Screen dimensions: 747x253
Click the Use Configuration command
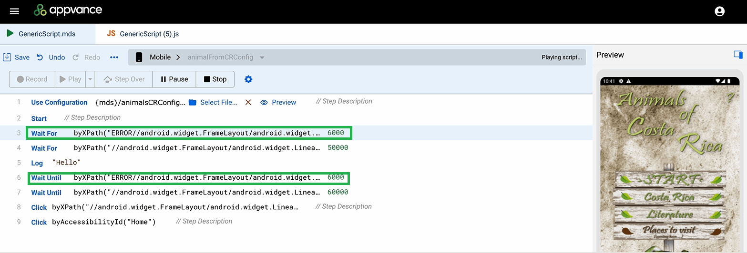tap(59, 102)
